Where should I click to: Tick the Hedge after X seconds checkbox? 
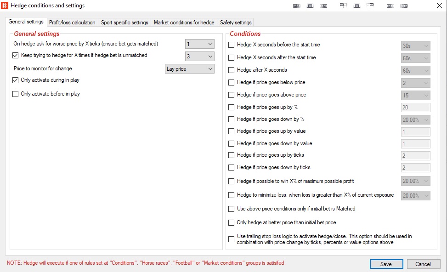(x=232, y=70)
